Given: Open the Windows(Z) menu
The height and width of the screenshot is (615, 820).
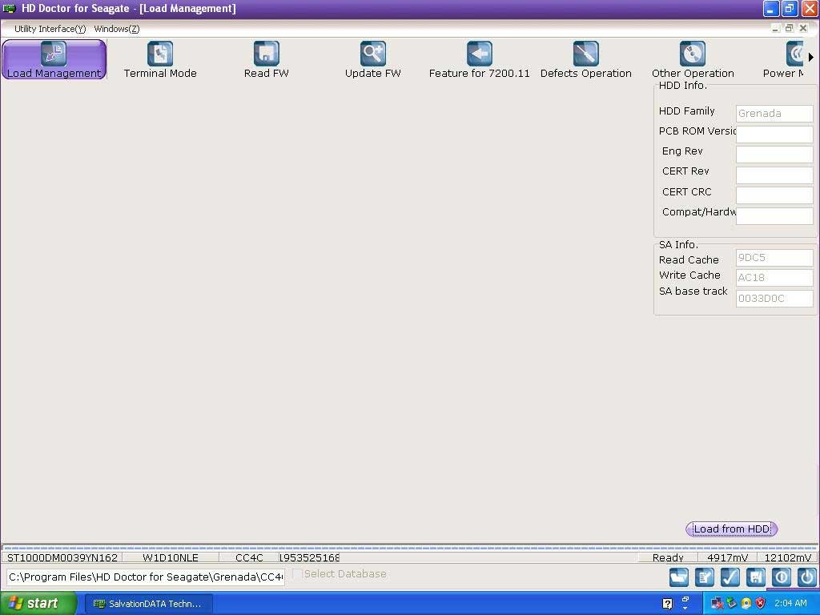Looking at the screenshot, I should [x=117, y=29].
